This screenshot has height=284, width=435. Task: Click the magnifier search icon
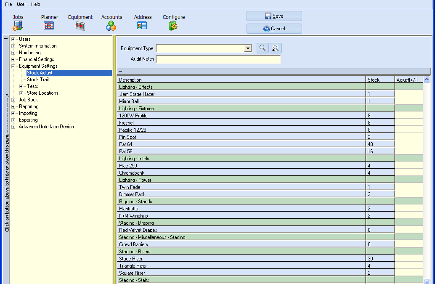click(x=263, y=48)
